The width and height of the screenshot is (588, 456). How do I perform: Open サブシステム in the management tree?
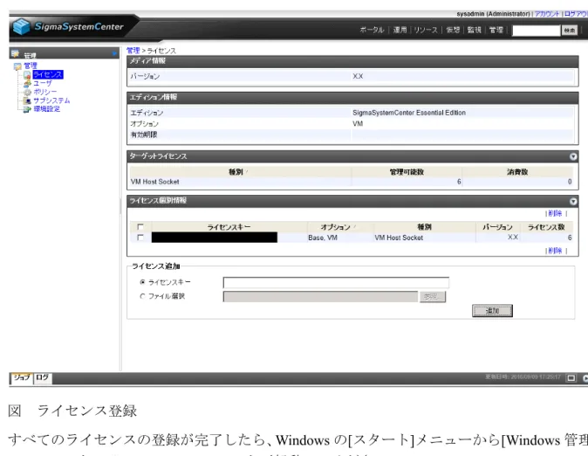point(51,100)
